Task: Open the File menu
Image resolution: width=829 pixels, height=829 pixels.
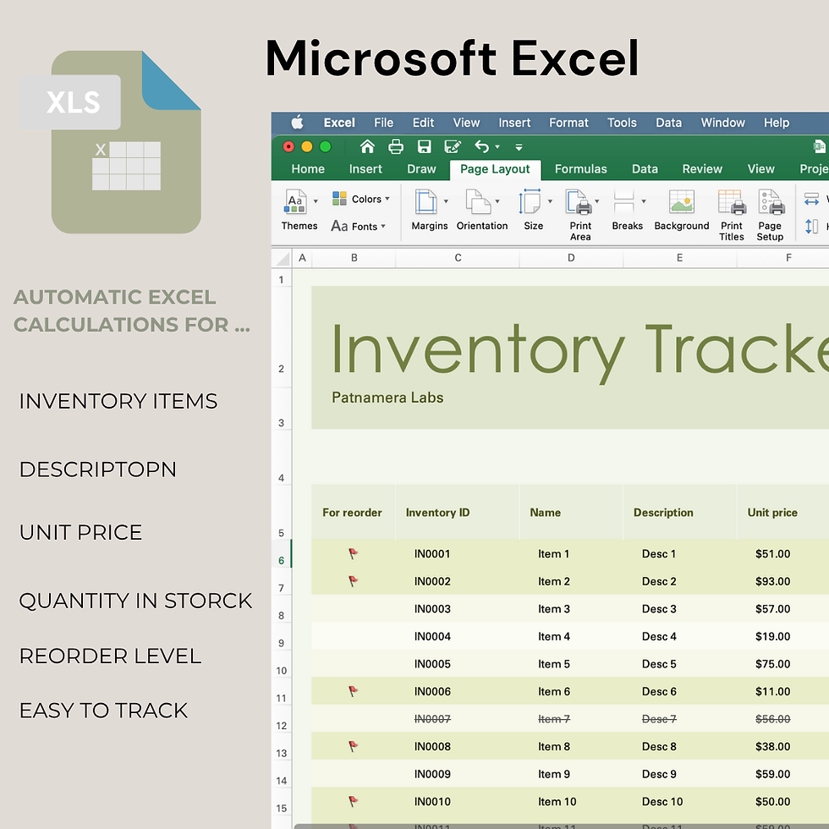Action: click(x=383, y=123)
